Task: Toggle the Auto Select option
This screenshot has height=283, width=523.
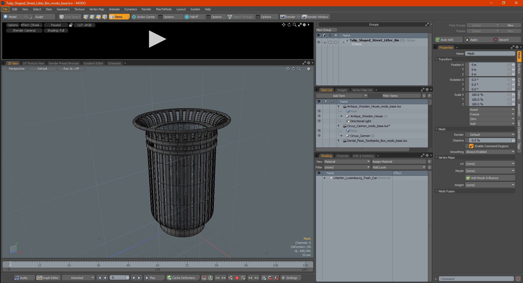Action: click(x=70, y=17)
